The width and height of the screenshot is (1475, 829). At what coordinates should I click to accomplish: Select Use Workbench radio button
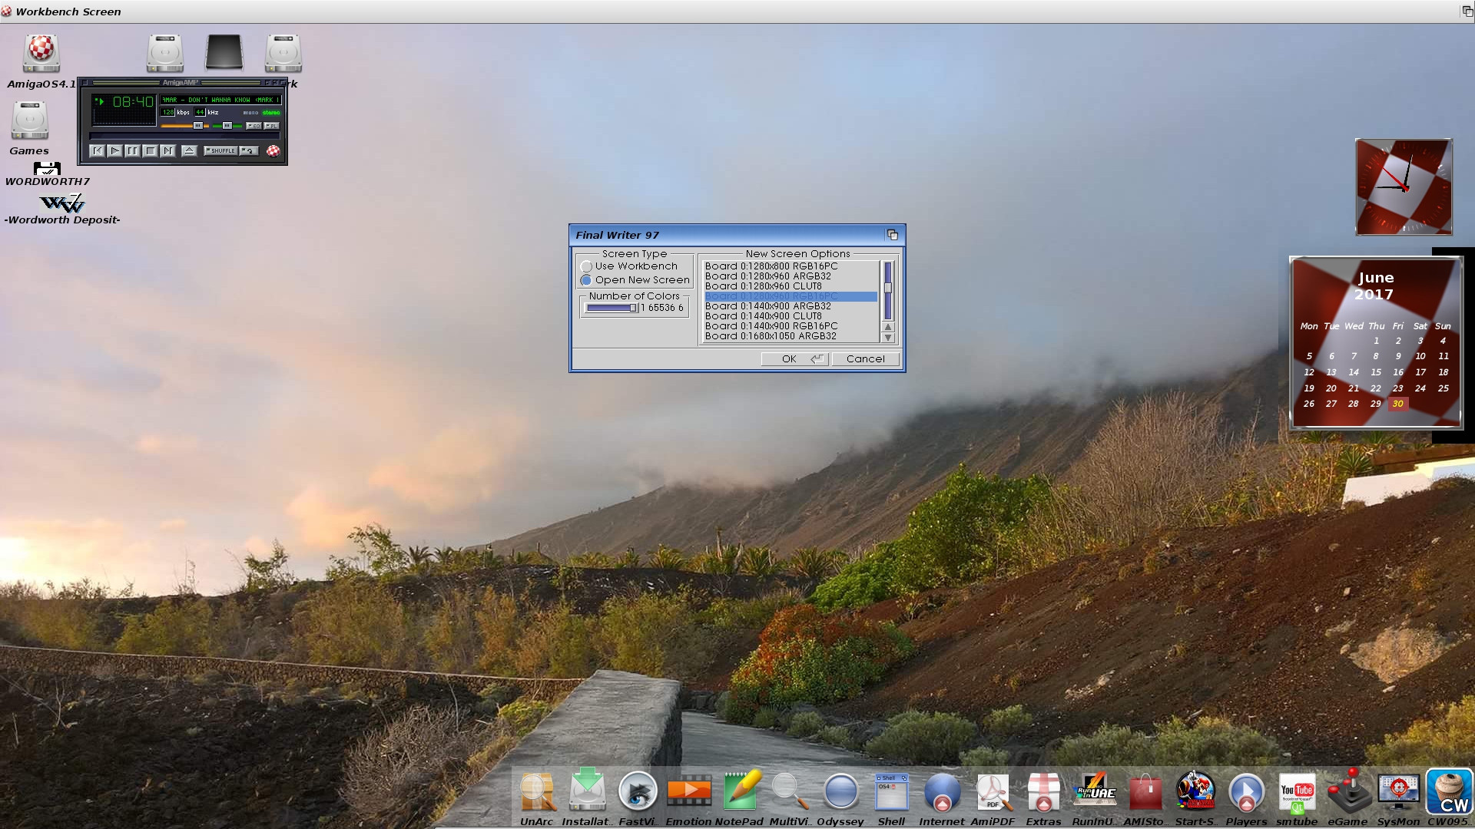(x=587, y=266)
